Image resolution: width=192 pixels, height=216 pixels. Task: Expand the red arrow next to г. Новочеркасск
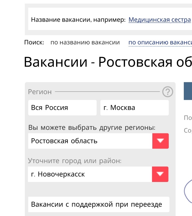(160, 174)
